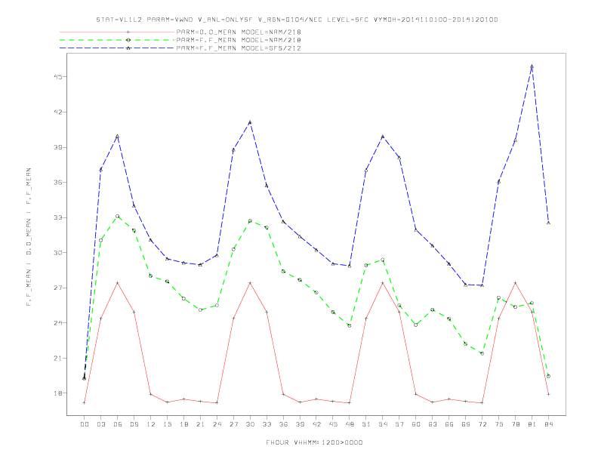The height and width of the screenshot is (462, 598).
Task: Click the blue GFS triangle marker at hour 30
Action: [250, 122]
